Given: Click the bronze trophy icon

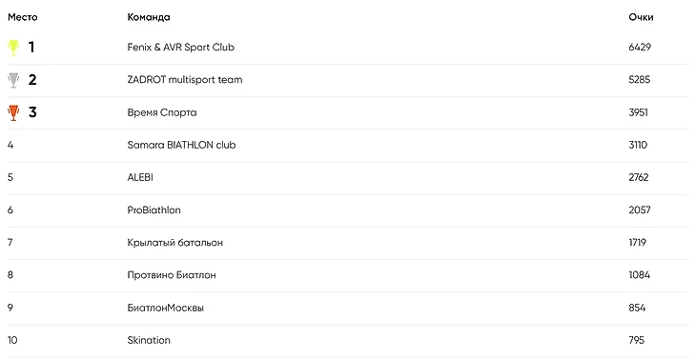Looking at the screenshot, I should (x=13, y=112).
